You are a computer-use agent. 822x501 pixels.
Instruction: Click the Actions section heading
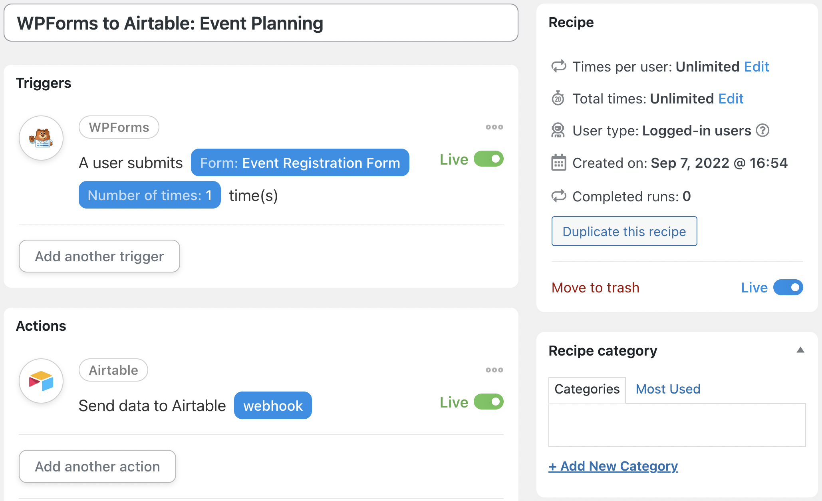tap(41, 326)
